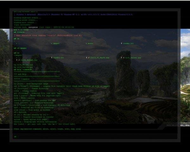
Task: Open the credit.txt file link
Action: [x=59, y=58]
